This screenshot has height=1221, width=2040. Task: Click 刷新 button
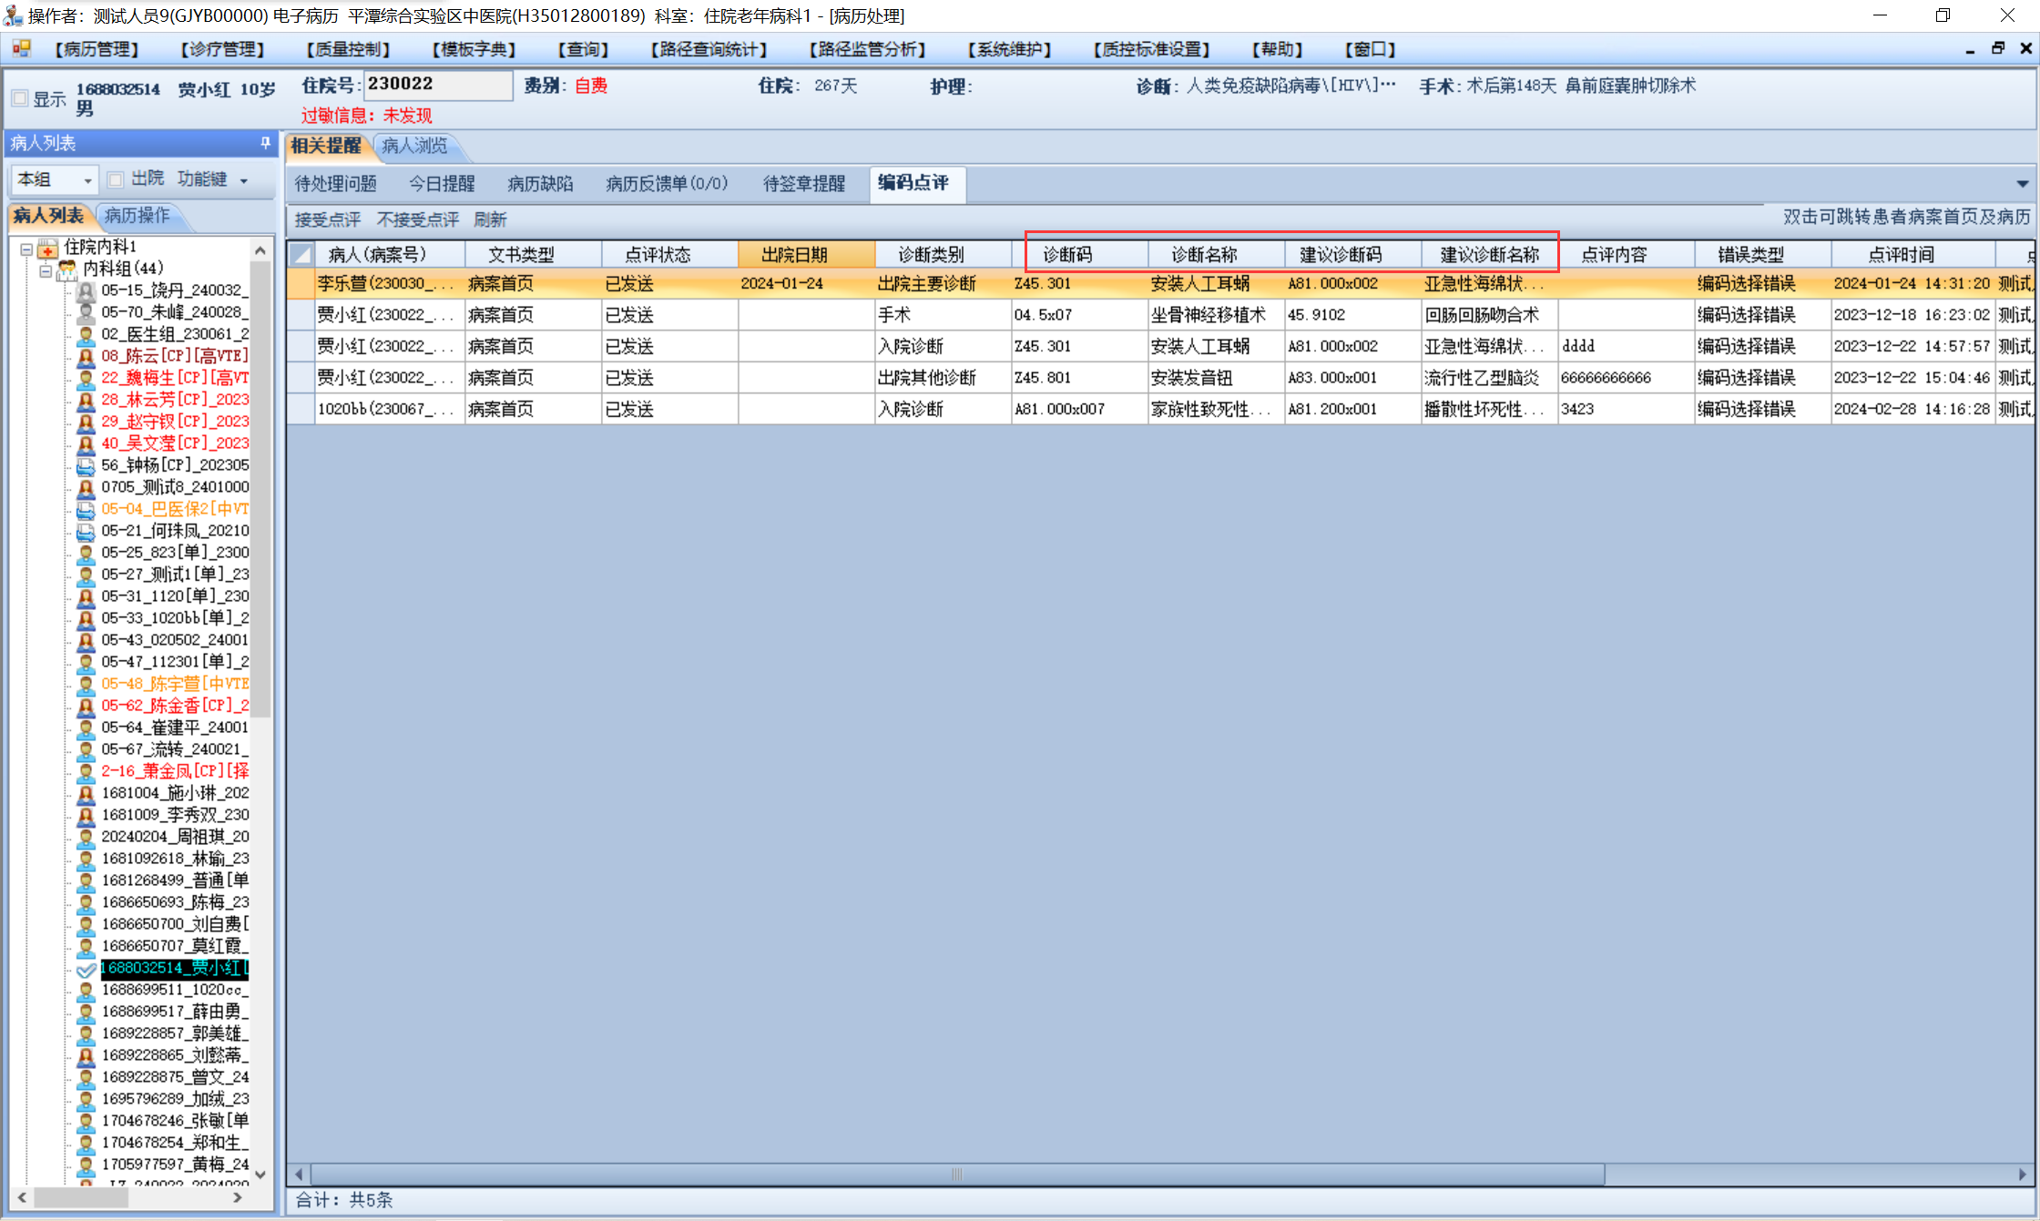click(490, 219)
